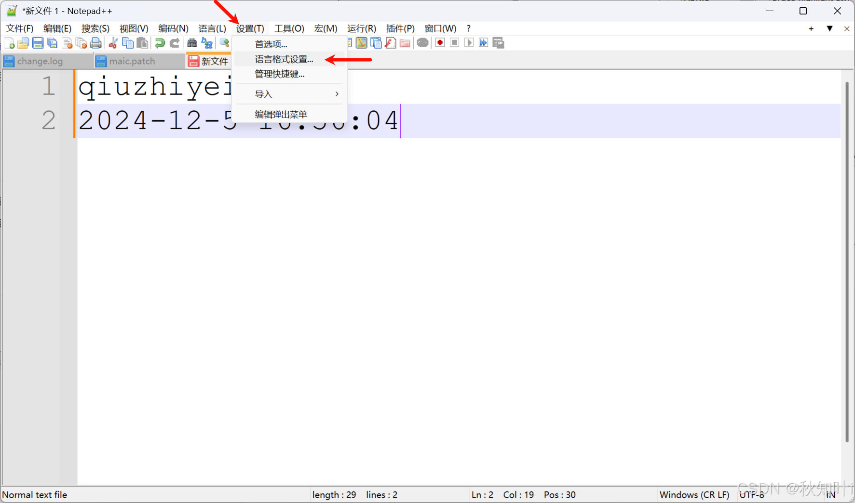Screen dimensions: 855x503
Task: Click Normal text file in status bar
Action: [x=35, y=495]
